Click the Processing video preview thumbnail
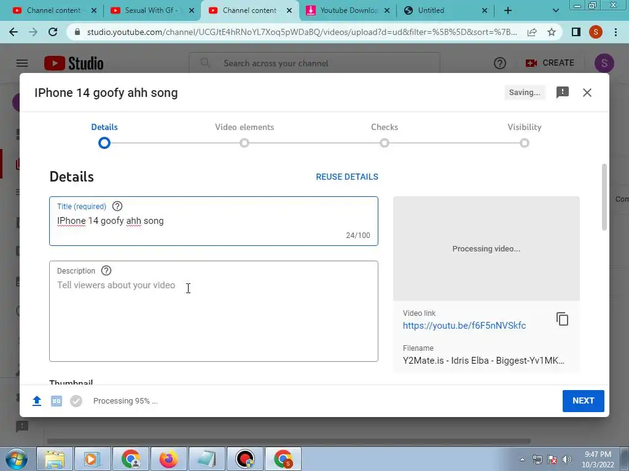 (486, 248)
